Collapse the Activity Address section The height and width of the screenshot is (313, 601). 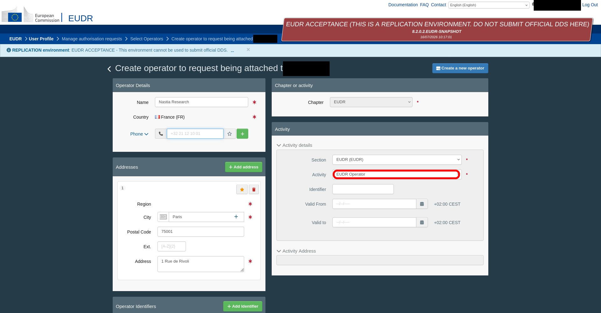(296, 251)
